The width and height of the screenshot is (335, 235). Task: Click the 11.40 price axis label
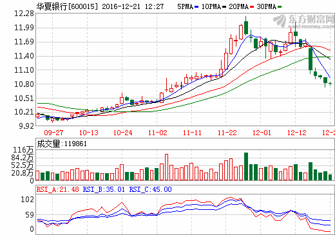(x=24, y=56)
